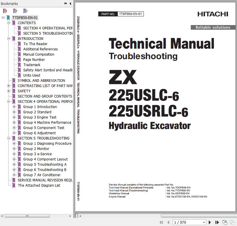Image resolution: width=237 pixels, height=226 pixels.
Task: Click the Bookmarks panel title
Action: [9, 3]
